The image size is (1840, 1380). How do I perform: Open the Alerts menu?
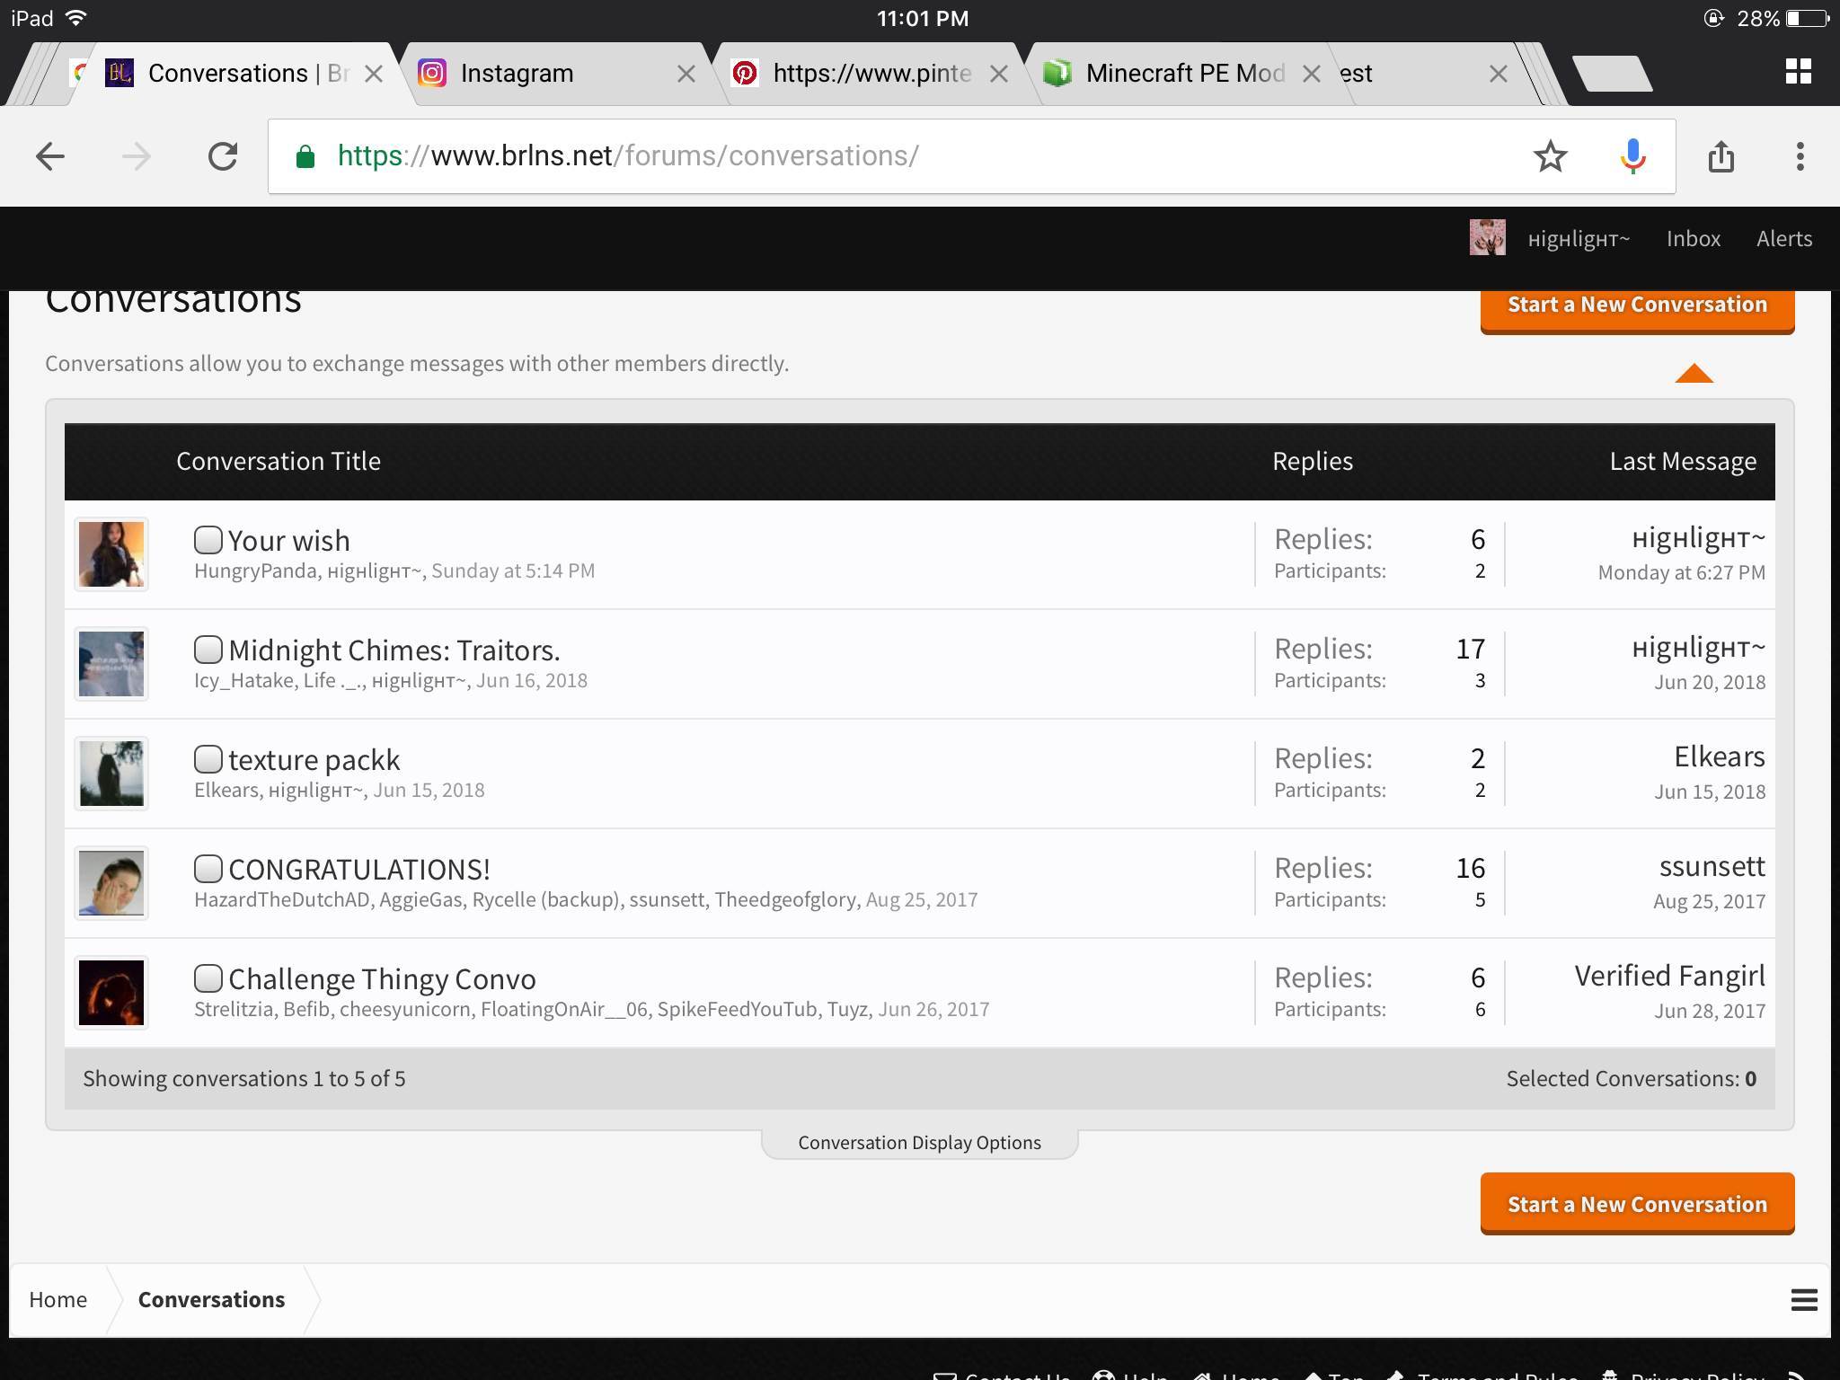[x=1783, y=239]
